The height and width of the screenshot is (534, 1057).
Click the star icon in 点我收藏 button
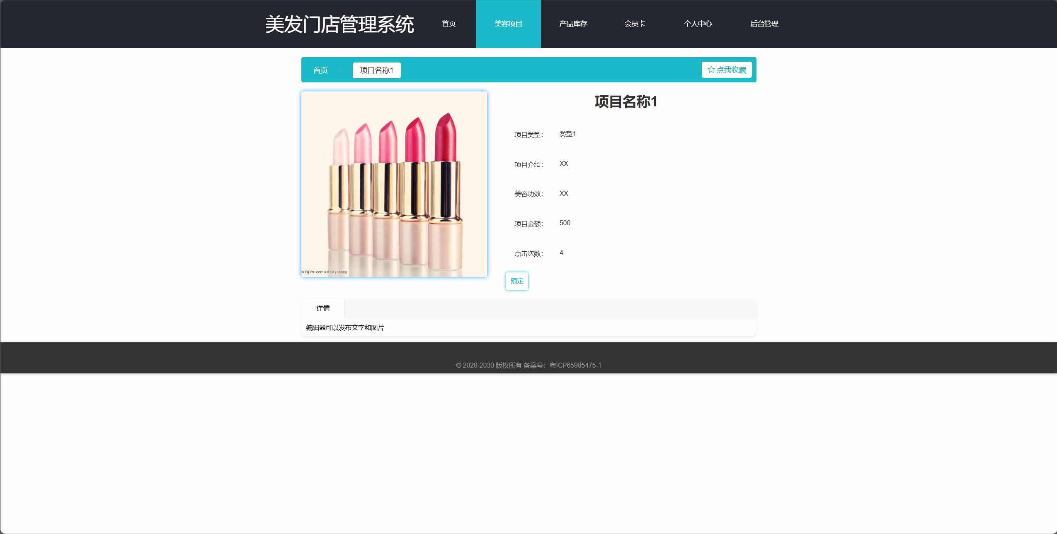[x=711, y=70]
